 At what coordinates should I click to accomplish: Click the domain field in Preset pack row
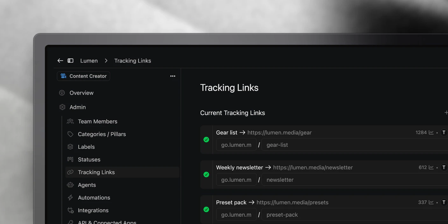pyautogui.click(x=236, y=215)
